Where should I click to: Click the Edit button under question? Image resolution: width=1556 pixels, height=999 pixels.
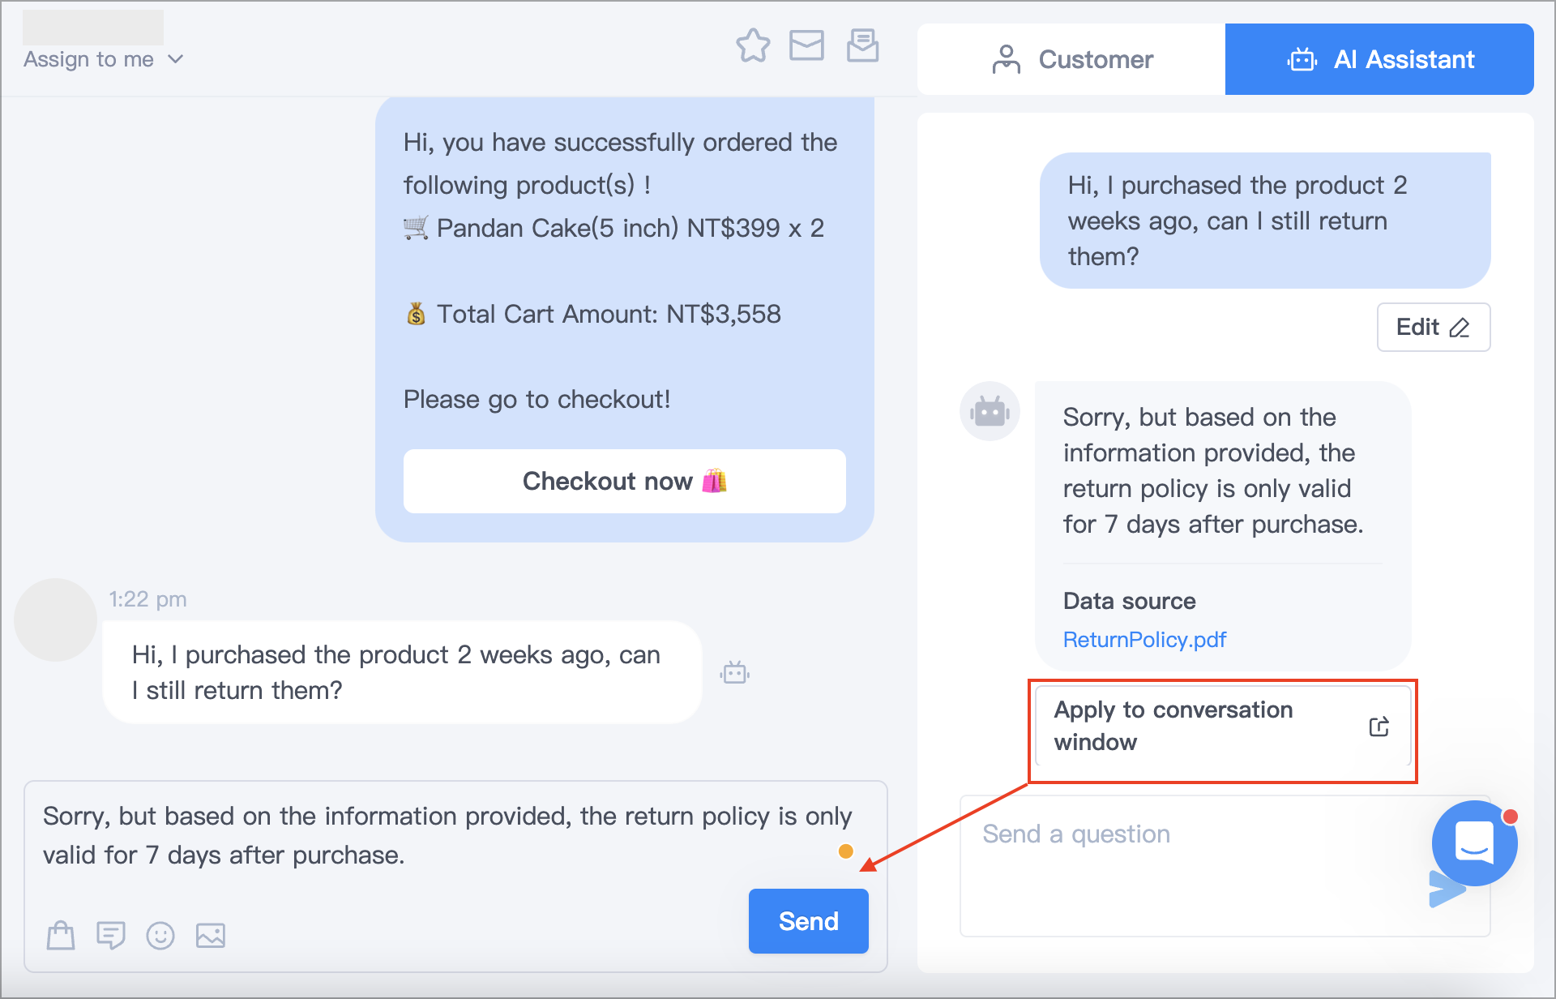click(1433, 327)
